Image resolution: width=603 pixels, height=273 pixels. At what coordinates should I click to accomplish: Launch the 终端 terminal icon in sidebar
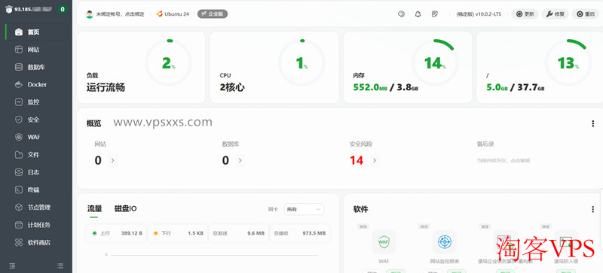click(x=18, y=190)
